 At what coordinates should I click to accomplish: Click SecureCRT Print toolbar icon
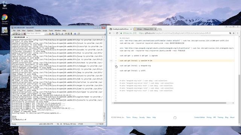point(56,34)
